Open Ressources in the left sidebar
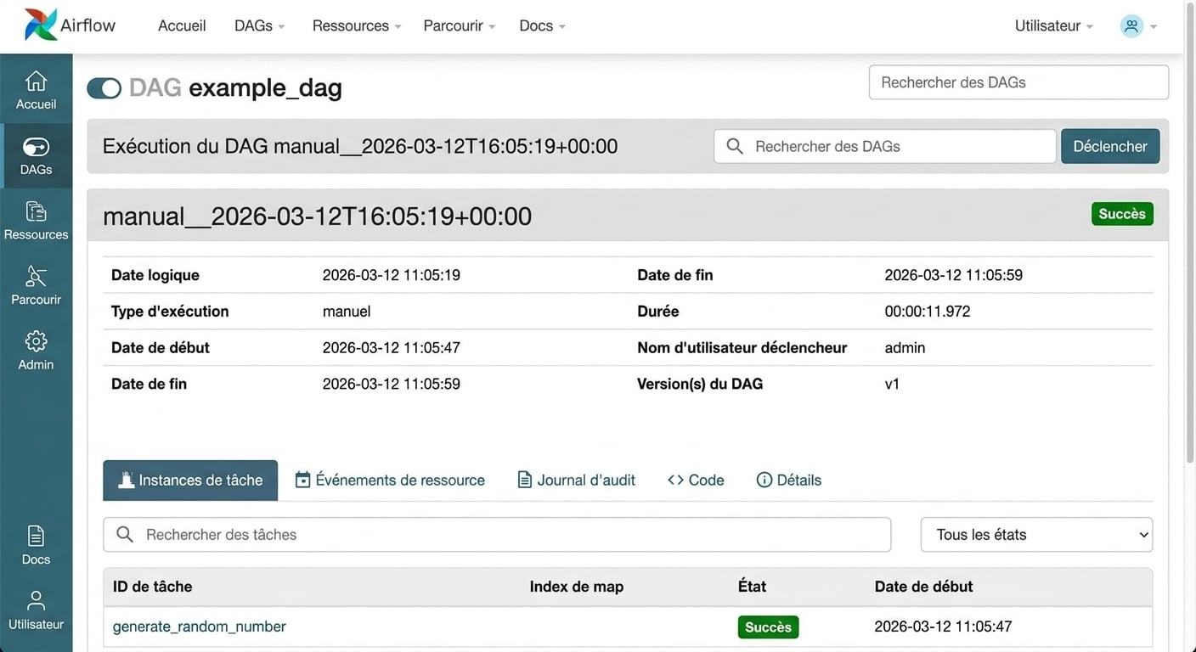1196x652 pixels. tap(36, 221)
